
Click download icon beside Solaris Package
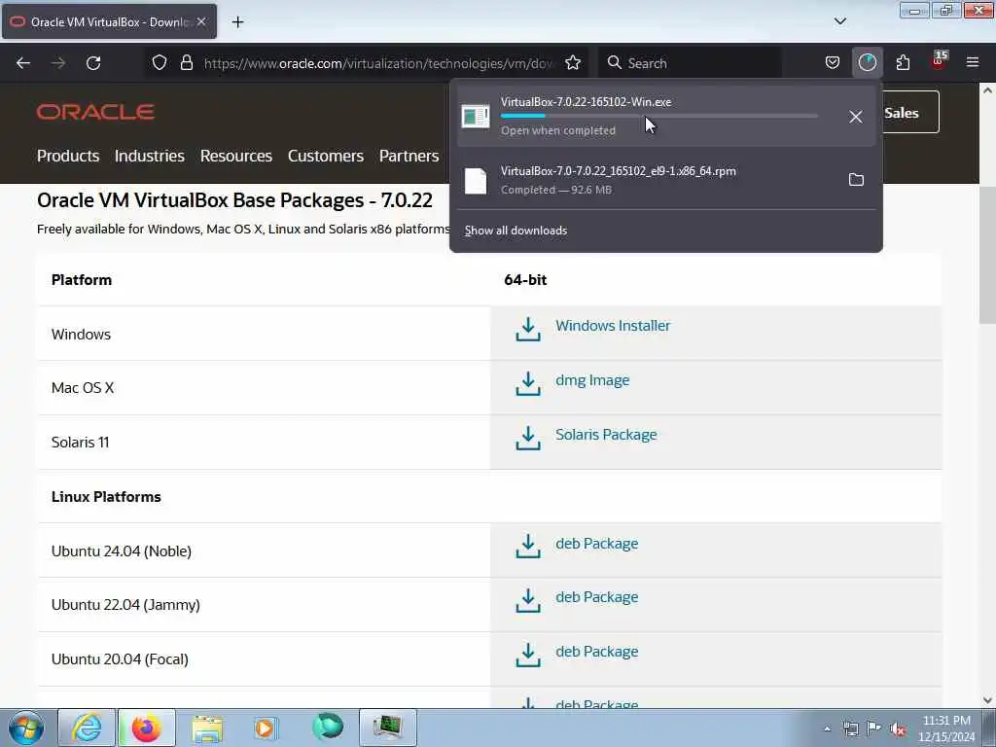528,439
